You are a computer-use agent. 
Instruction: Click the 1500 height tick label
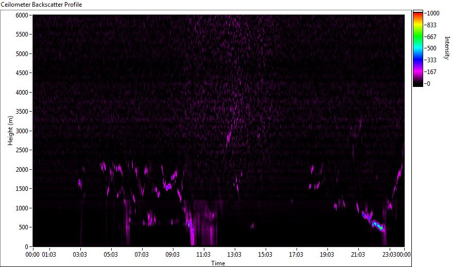click(x=22, y=189)
